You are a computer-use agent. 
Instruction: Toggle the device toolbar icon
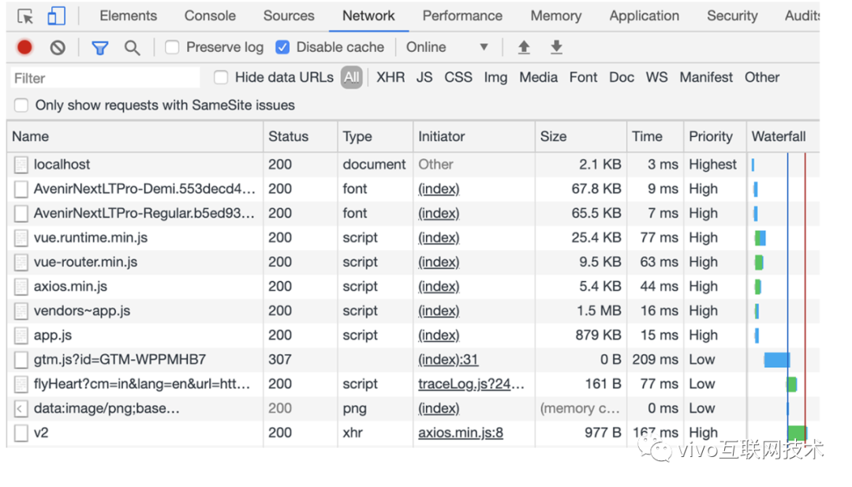56,17
